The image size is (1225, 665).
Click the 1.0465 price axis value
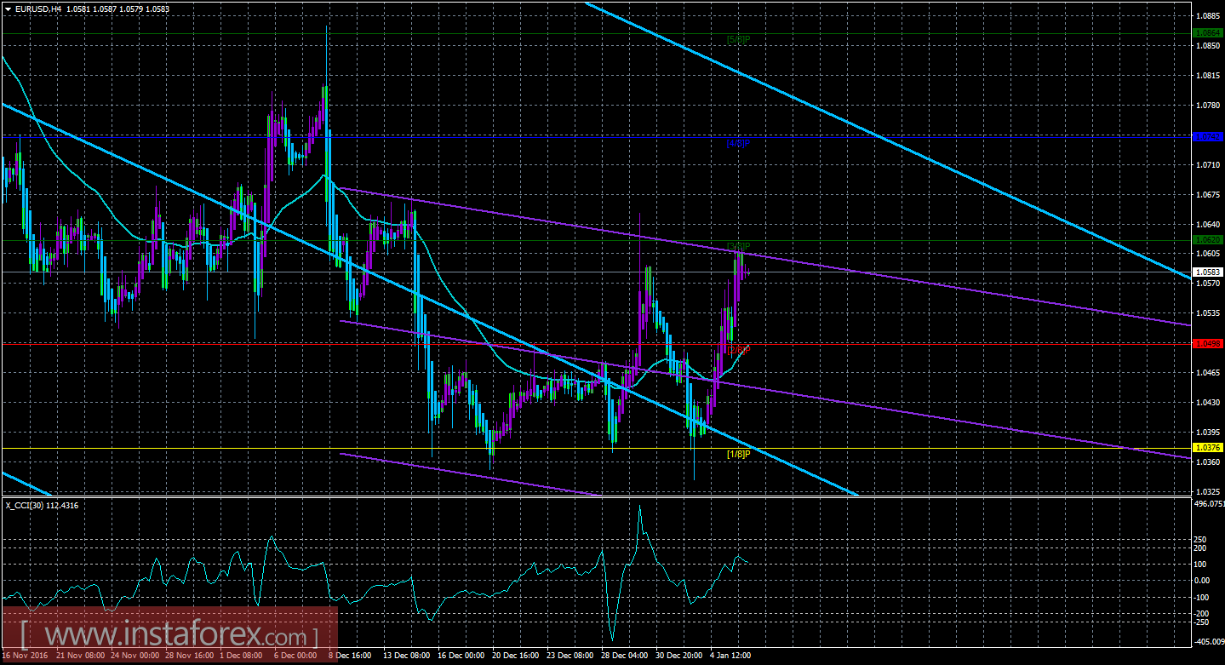(x=1209, y=372)
